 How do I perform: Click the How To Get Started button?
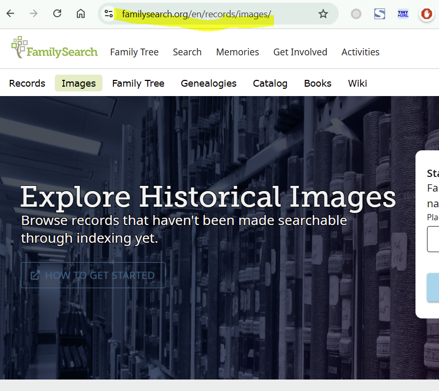coord(93,275)
